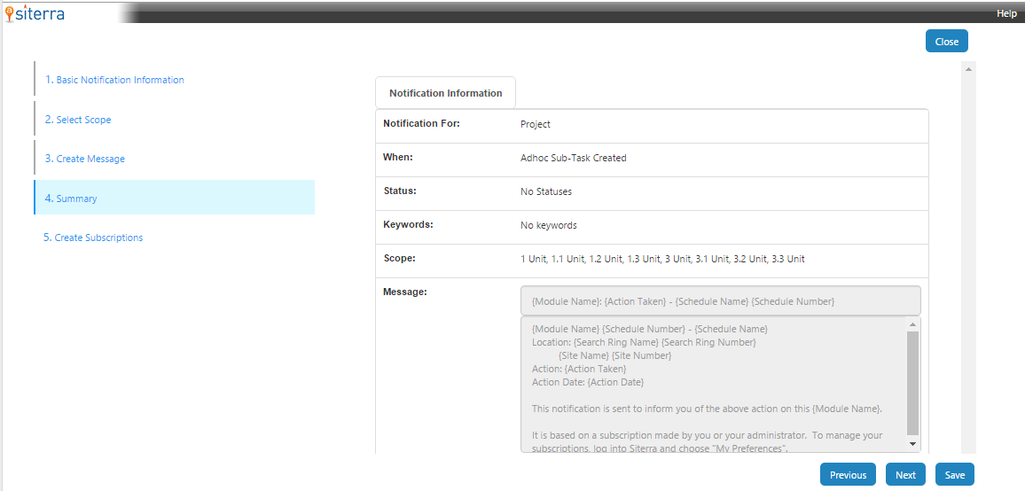Switch to the Notification Information tab
The width and height of the screenshot is (1025, 491).
tap(445, 93)
